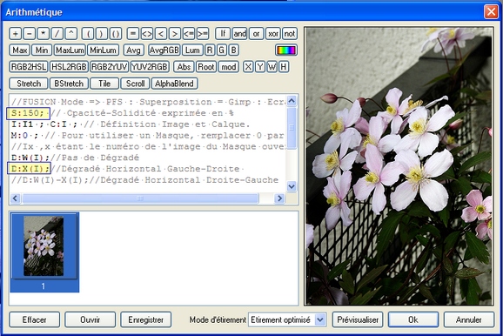The height and width of the screenshot is (336, 503).
Task: Click the Enregistrer button
Action: tap(146, 319)
